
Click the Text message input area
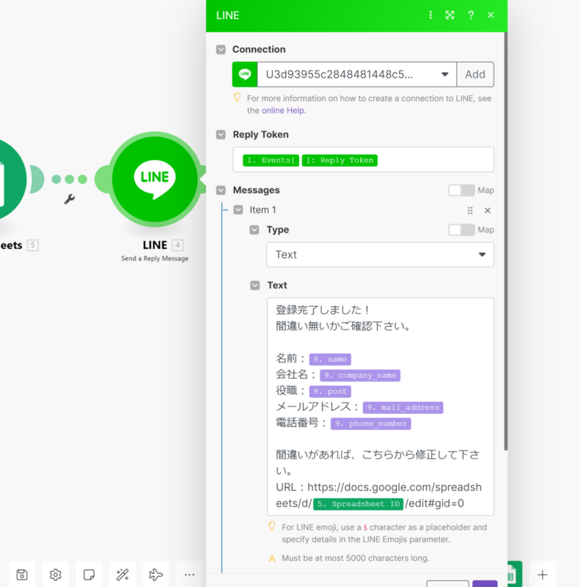coord(380,406)
